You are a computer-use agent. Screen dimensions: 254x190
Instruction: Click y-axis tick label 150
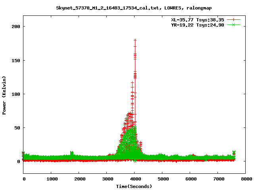click(x=16, y=61)
